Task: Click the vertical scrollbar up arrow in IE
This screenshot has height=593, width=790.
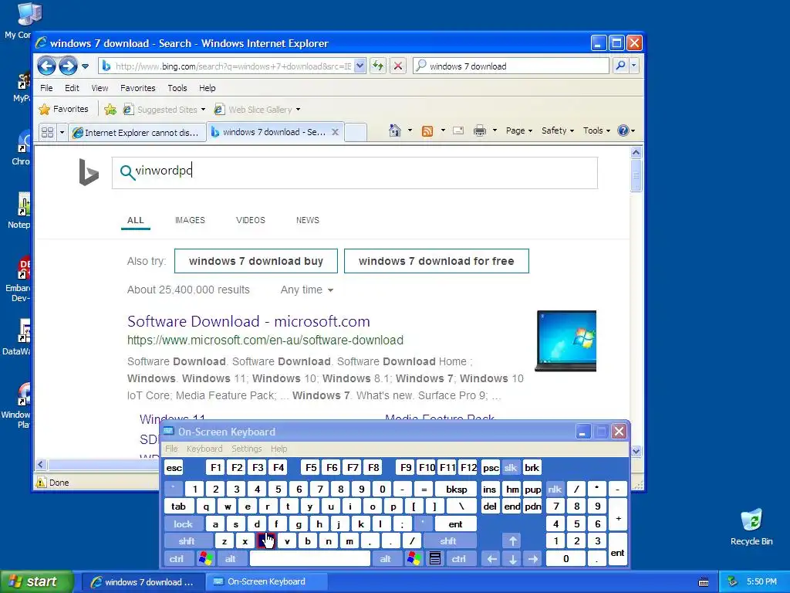Action: [x=636, y=152]
